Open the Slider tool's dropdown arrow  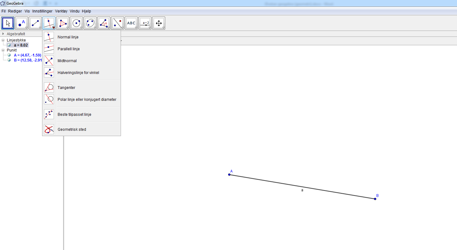(150, 28)
